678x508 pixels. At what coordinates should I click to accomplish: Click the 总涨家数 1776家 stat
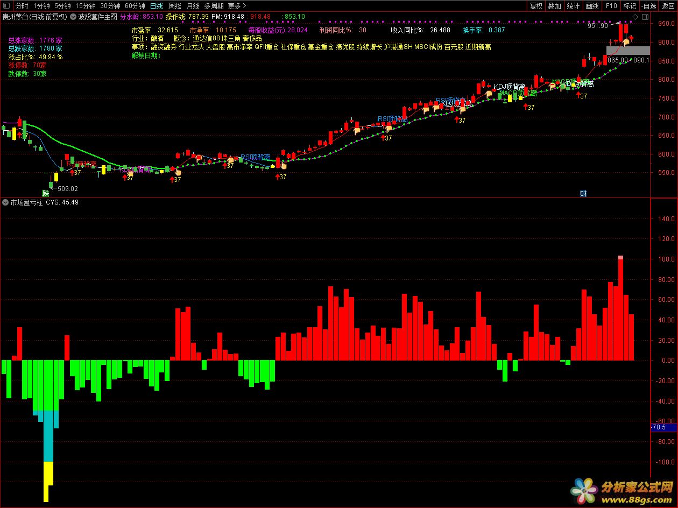(36, 40)
